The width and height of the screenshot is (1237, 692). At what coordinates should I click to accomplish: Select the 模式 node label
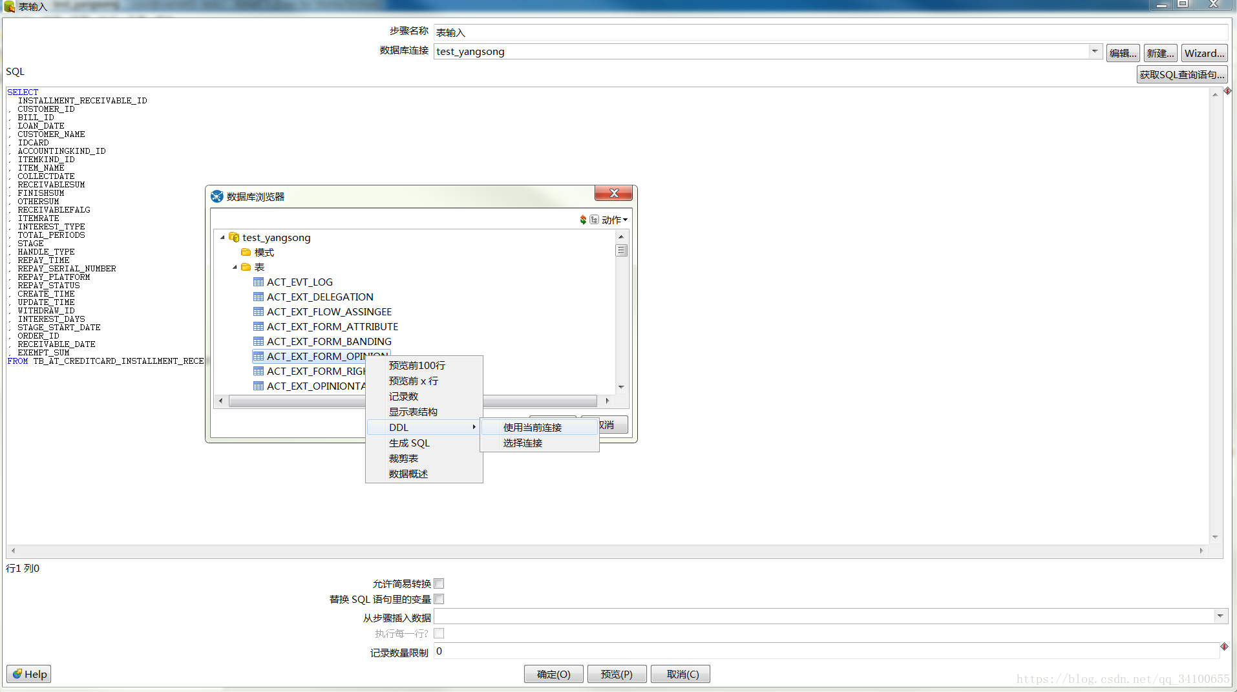[264, 252]
